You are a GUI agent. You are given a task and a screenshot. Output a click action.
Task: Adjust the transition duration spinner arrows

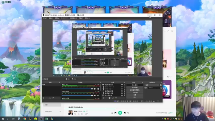tap(161, 88)
